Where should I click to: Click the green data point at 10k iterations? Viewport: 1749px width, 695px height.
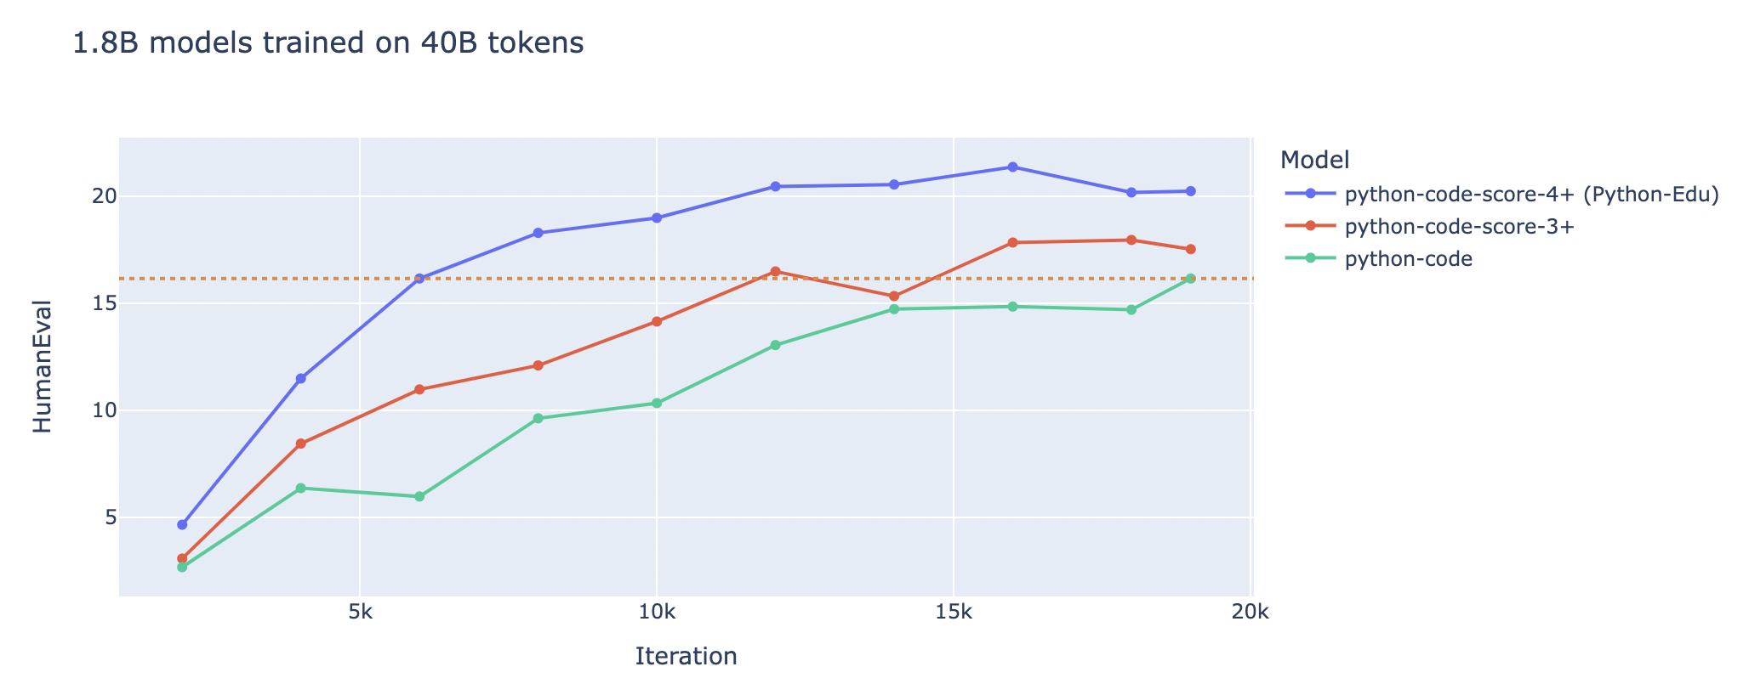(x=657, y=403)
